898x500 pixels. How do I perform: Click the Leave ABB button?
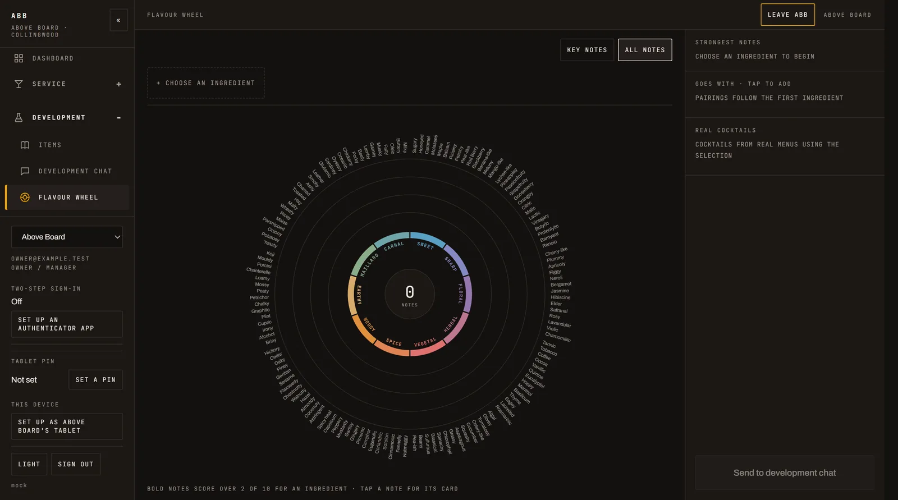(x=787, y=15)
